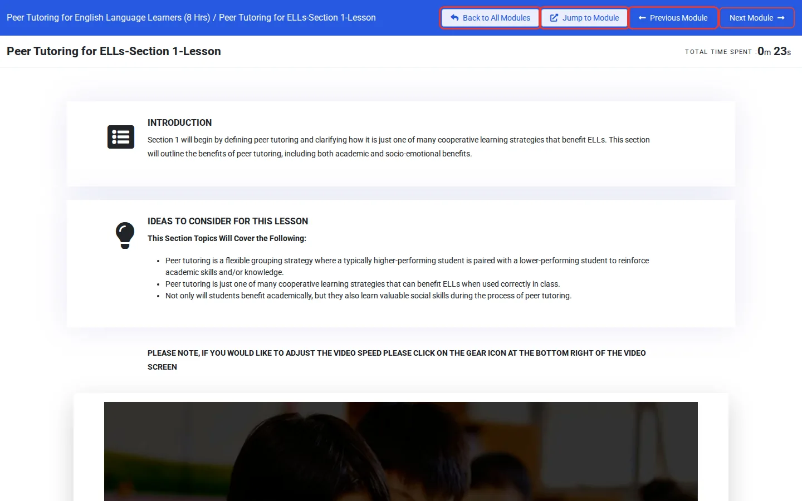Viewport: 802px width, 501px height.
Task: Click the IDEAS TO CONSIDER FOR THIS LESSON heading
Action: 228,221
